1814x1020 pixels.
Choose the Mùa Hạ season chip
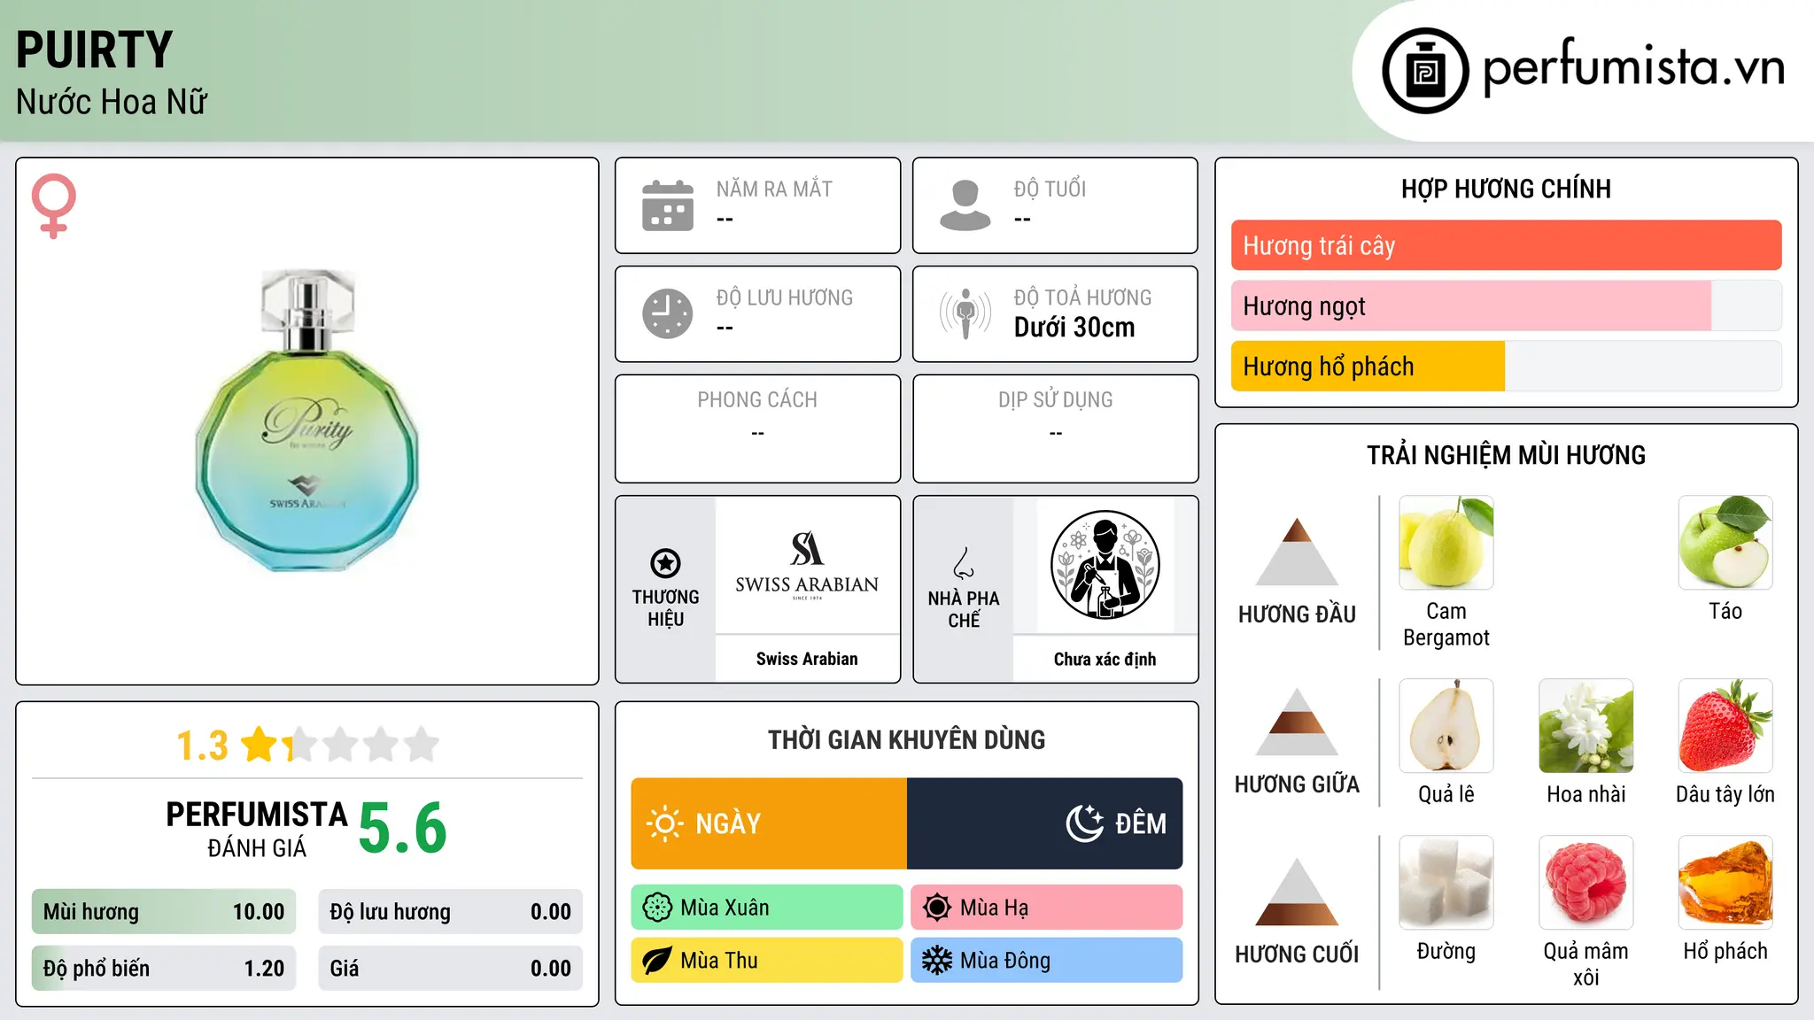pos(1047,908)
